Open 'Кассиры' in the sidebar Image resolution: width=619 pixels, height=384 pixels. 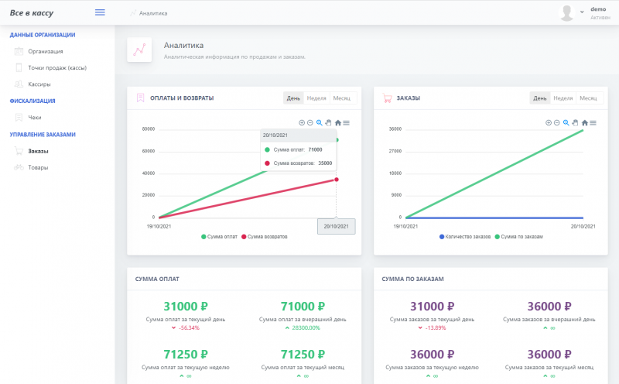click(39, 84)
